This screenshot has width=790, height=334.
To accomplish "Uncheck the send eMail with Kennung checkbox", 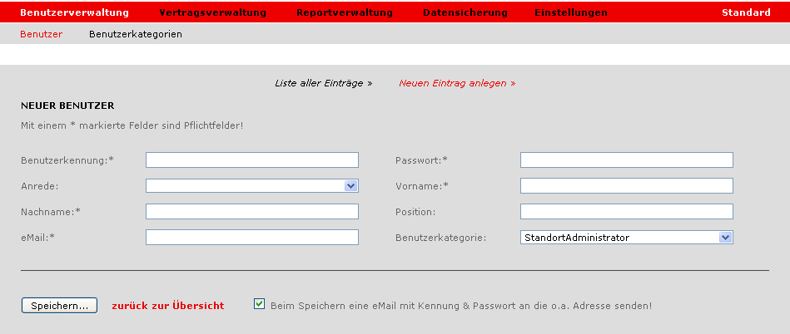I will pyautogui.click(x=259, y=304).
